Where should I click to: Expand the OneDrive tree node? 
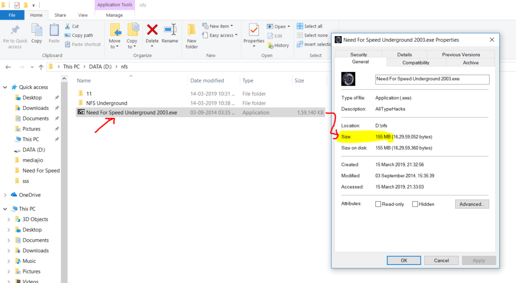6,195
